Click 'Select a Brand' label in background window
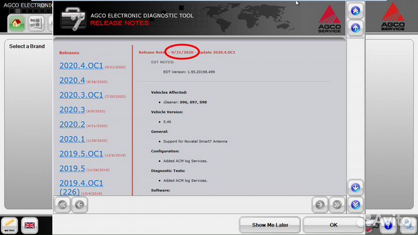The image size is (418, 235). click(x=27, y=46)
